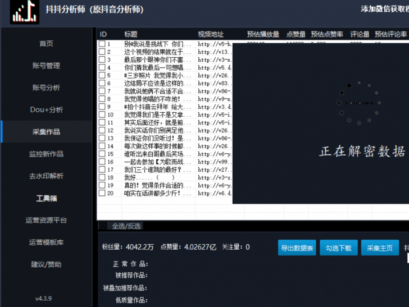Tick the checkbox for row 5
The width and height of the screenshot is (409, 307).
(x=102, y=75)
